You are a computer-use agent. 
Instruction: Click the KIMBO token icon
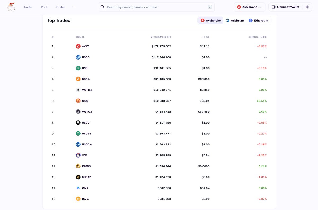(x=78, y=166)
